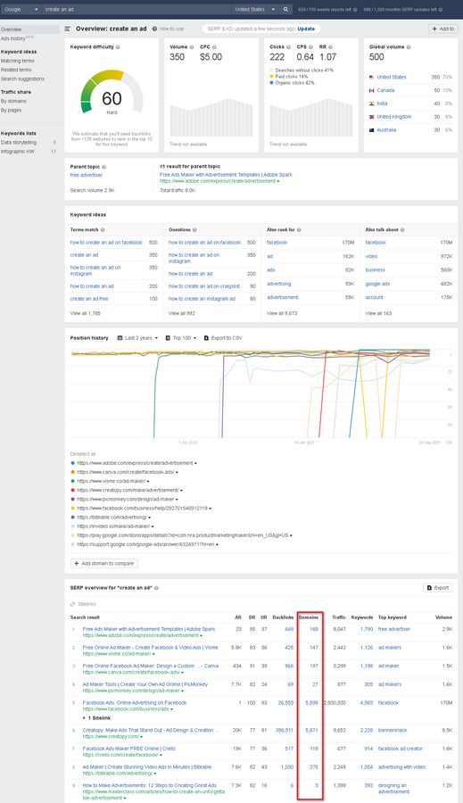Click View all 1,785 terms match link
The image size is (463, 803).
[86, 313]
